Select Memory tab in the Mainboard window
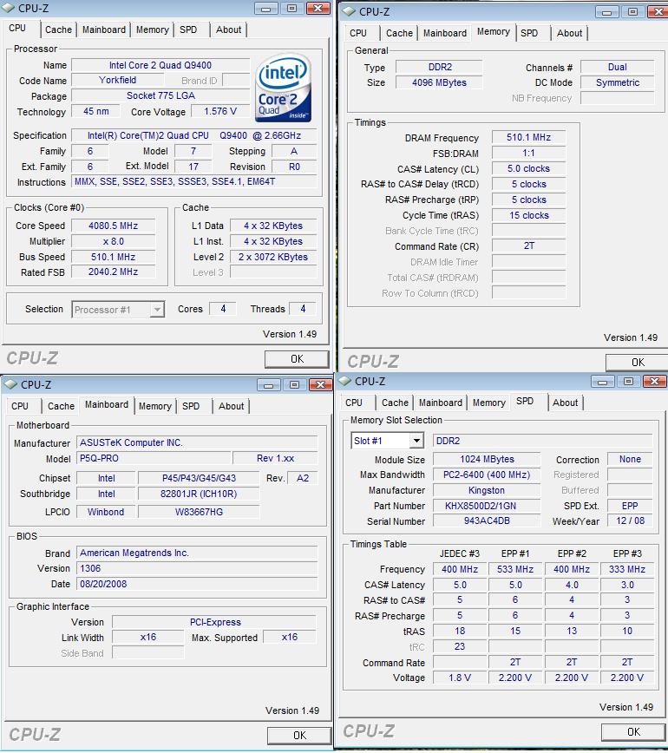The height and width of the screenshot is (753, 668). coord(154,406)
